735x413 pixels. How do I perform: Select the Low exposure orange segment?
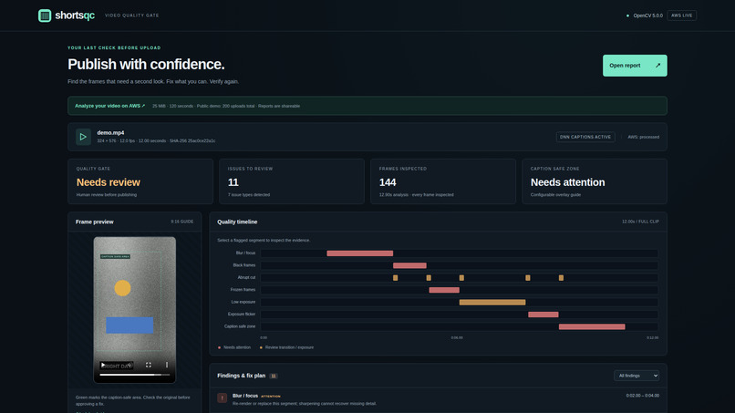point(492,303)
